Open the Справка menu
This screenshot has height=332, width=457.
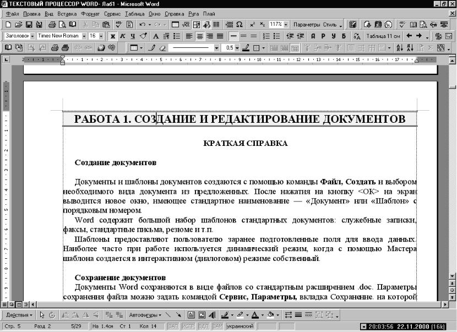174,14
